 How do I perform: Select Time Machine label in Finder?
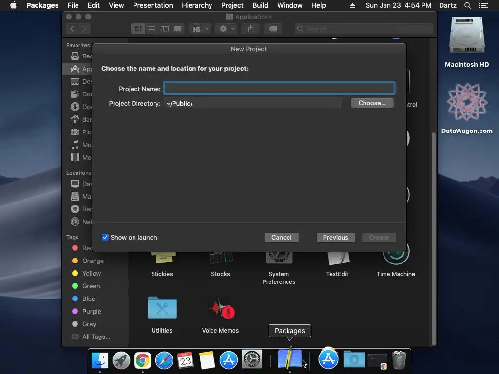tap(396, 274)
